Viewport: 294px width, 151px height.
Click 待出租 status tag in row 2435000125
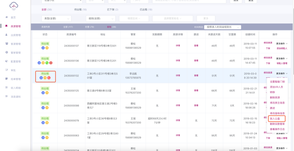(45, 88)
